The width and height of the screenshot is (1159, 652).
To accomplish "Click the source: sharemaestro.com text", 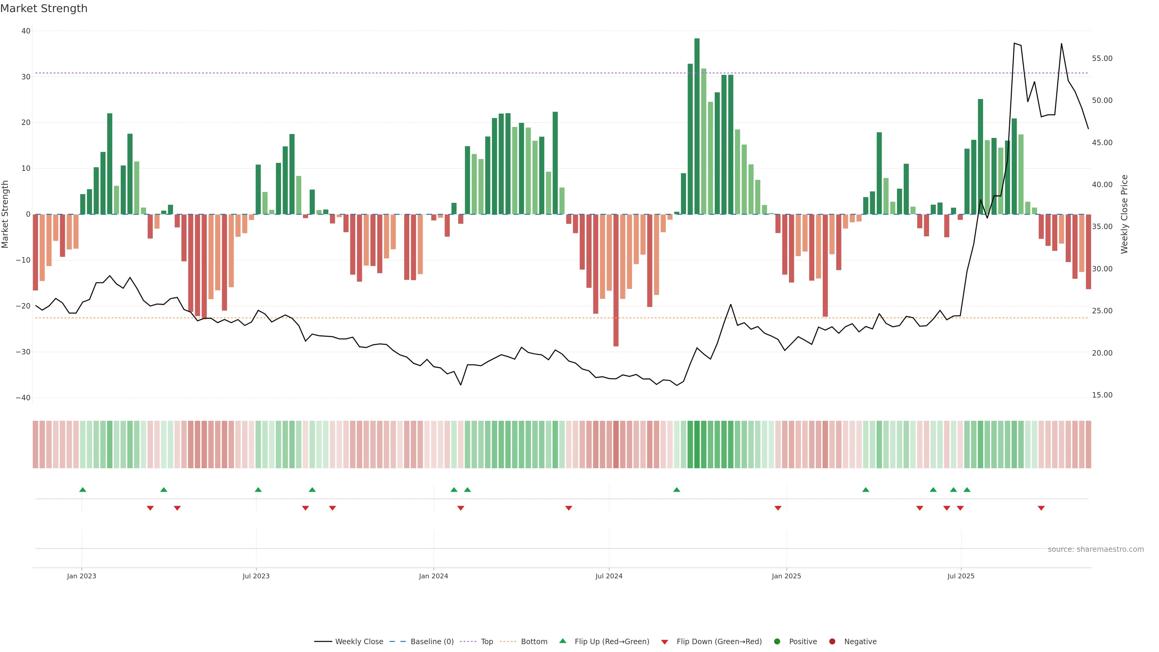I will pos(1096,549).
